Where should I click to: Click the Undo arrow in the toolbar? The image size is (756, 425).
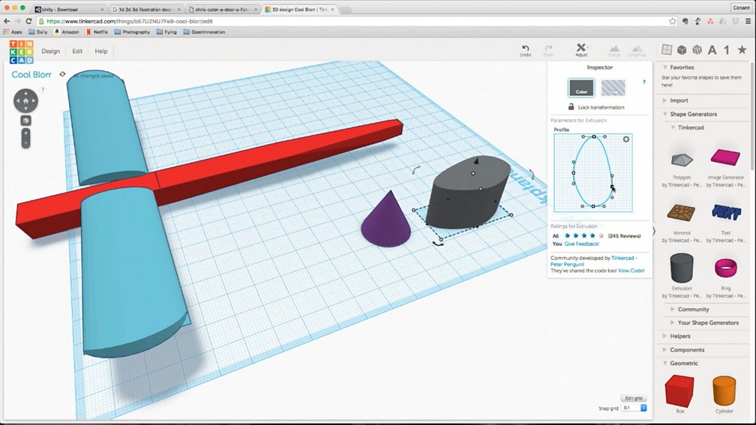click(525, 49)
